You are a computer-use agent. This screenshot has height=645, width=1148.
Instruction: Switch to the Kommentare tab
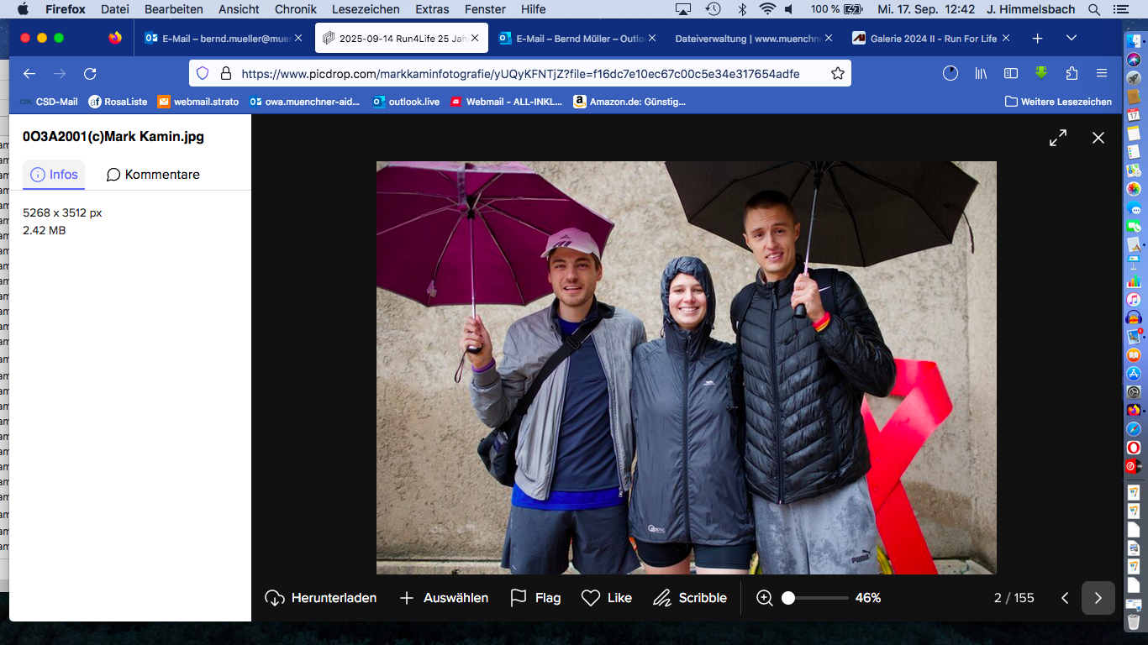(153, 175)
